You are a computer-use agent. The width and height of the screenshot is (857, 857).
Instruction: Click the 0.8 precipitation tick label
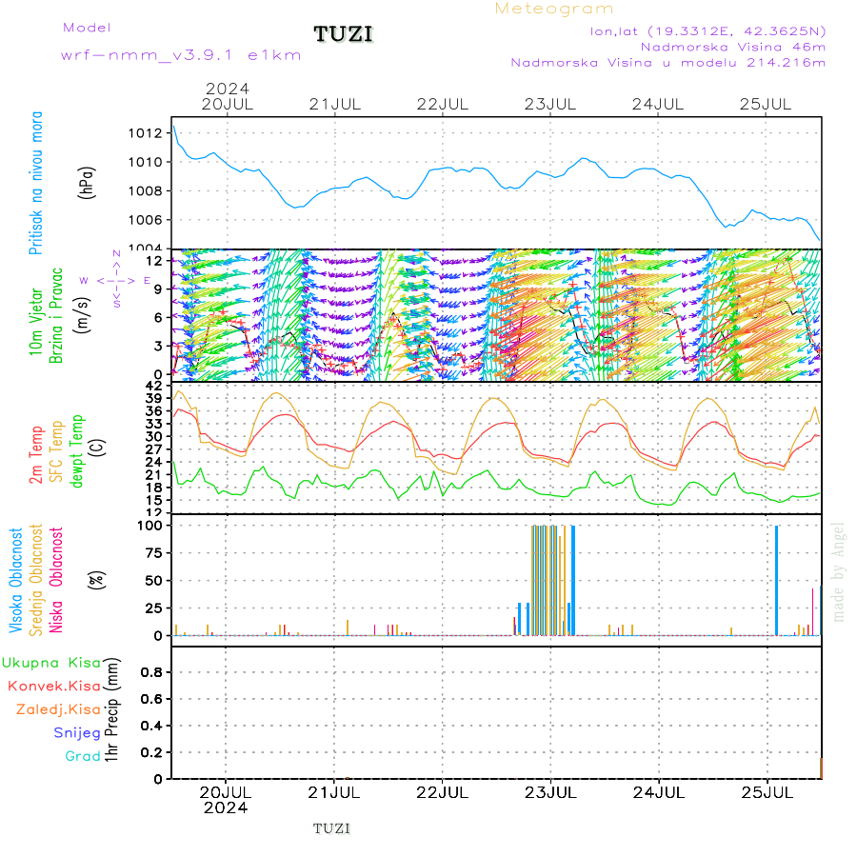[x=151, y=672]
